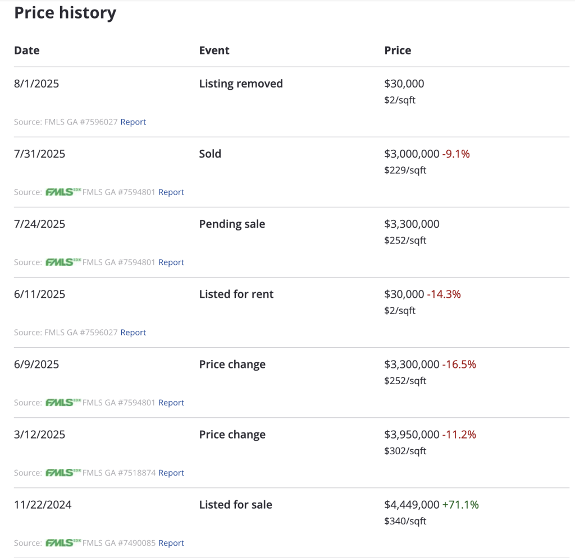Click the Price column header
This screenshot has width=575, height=558.
pos(398,50)
